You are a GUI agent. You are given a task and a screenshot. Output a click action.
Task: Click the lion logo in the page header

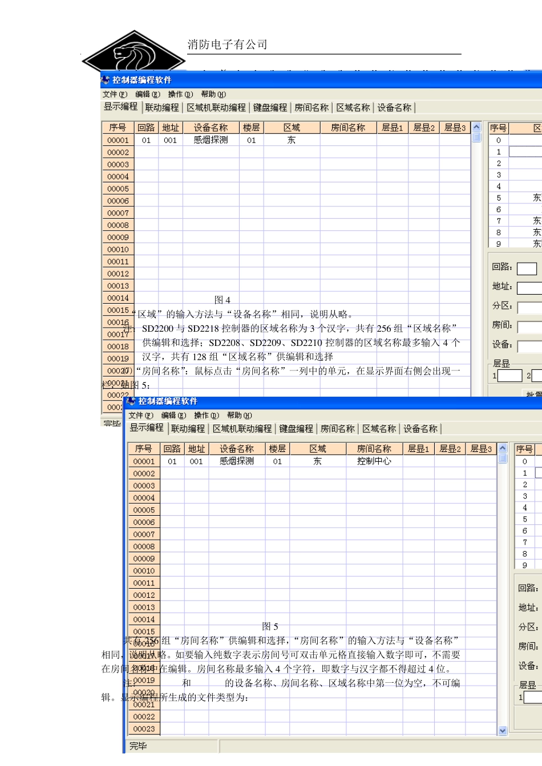[x=134, y=54]
